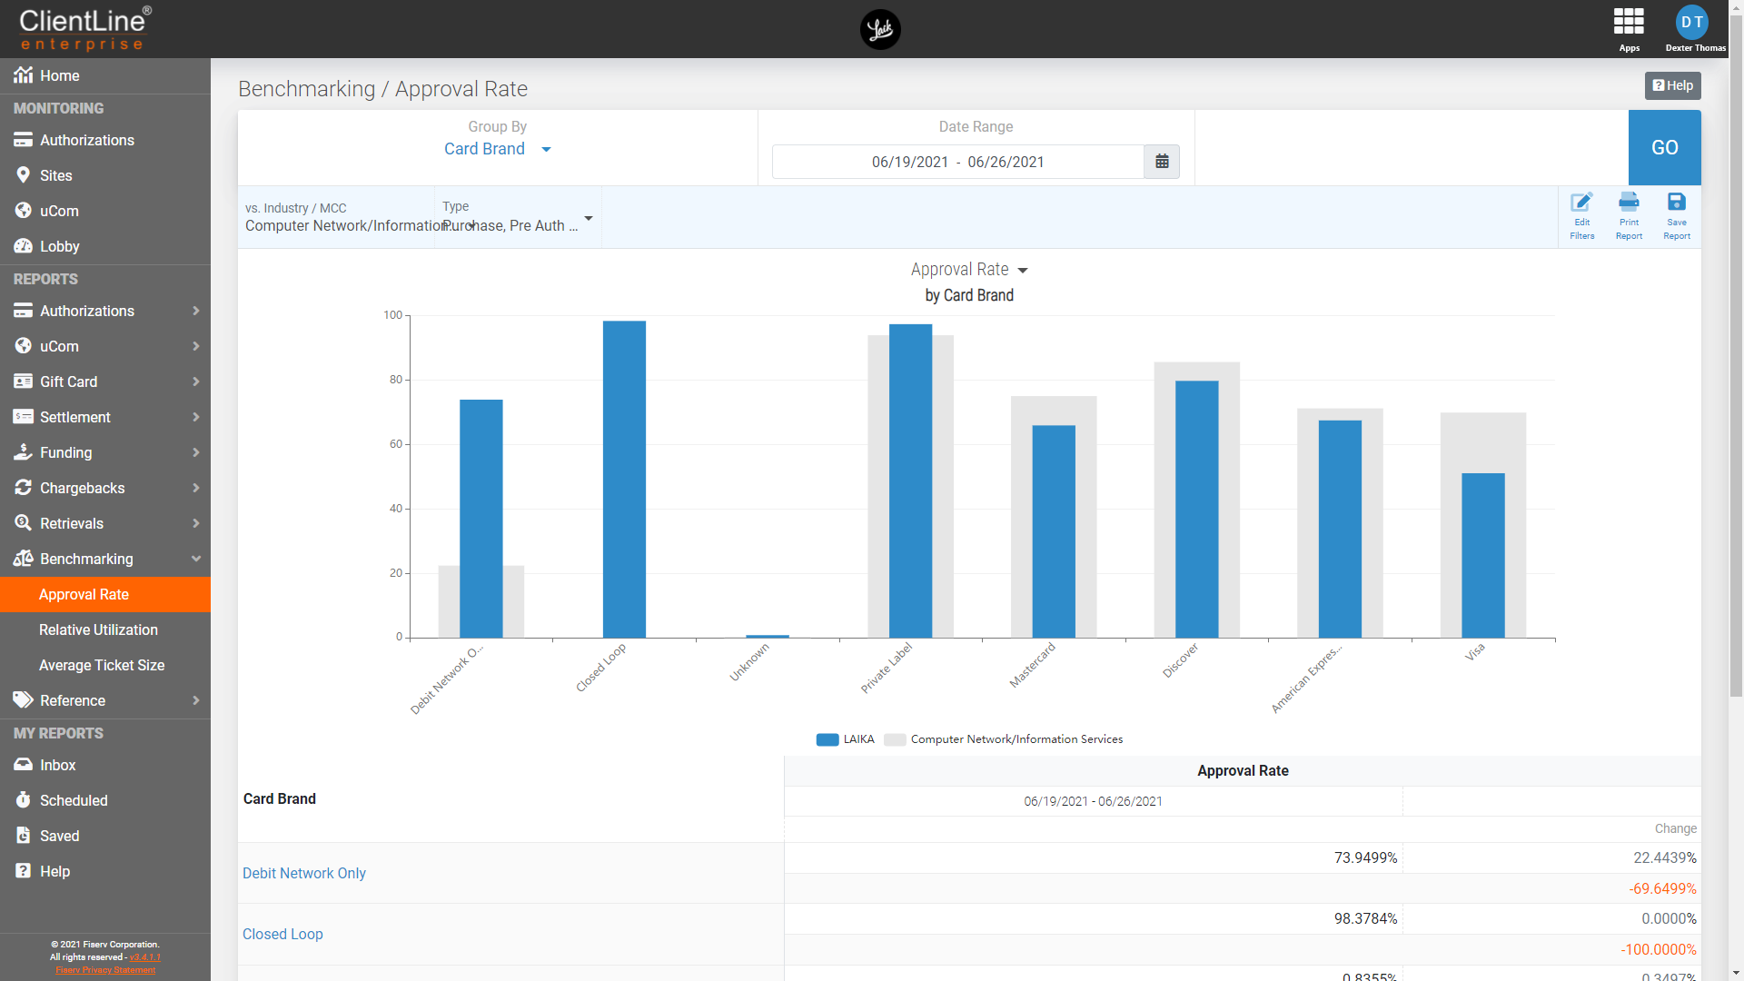Click the Dexter Thomas avatar

[1691, 22]
